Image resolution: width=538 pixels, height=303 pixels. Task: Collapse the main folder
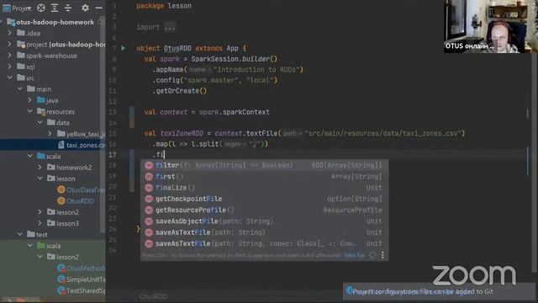tap(20, 89)
